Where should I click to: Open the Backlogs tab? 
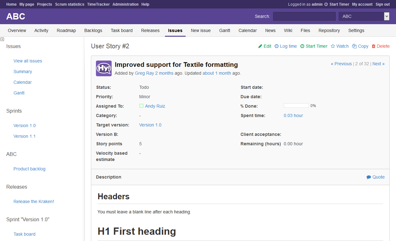point(93,30)
